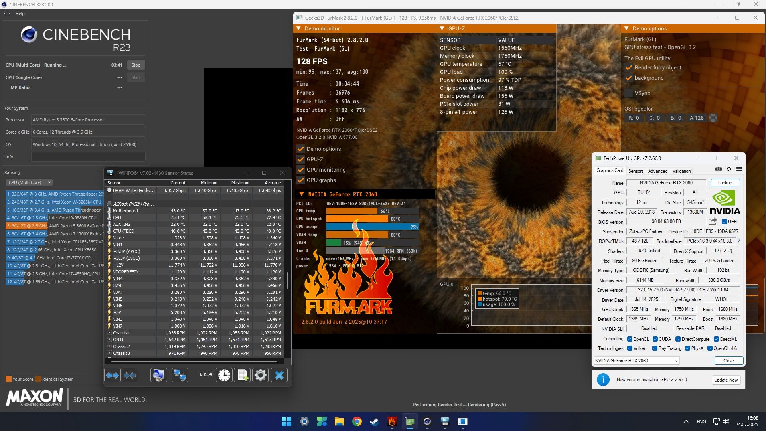Select ranking entry AMD Ryzen 5 3600

(x=54, y=226)
